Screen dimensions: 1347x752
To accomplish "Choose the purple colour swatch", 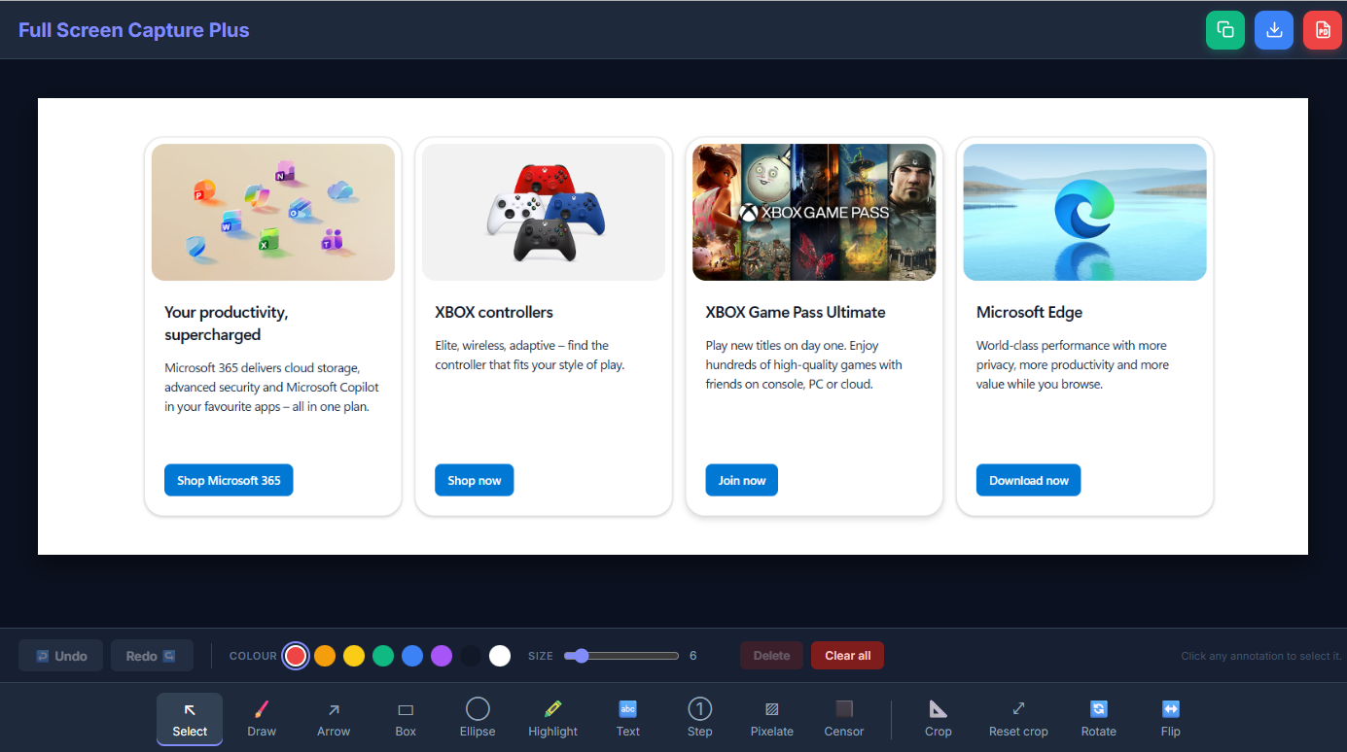I will (442, 656).
